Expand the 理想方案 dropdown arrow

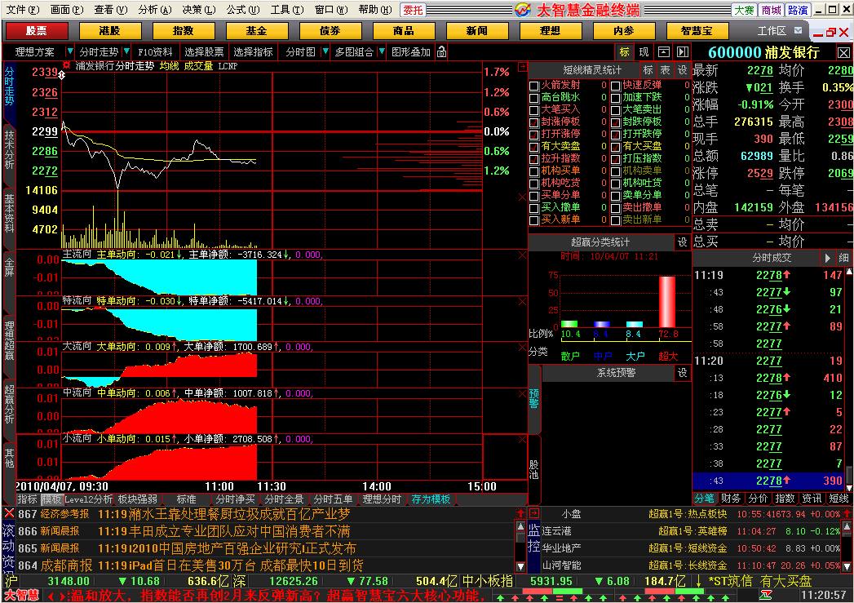tap(69, 51)
